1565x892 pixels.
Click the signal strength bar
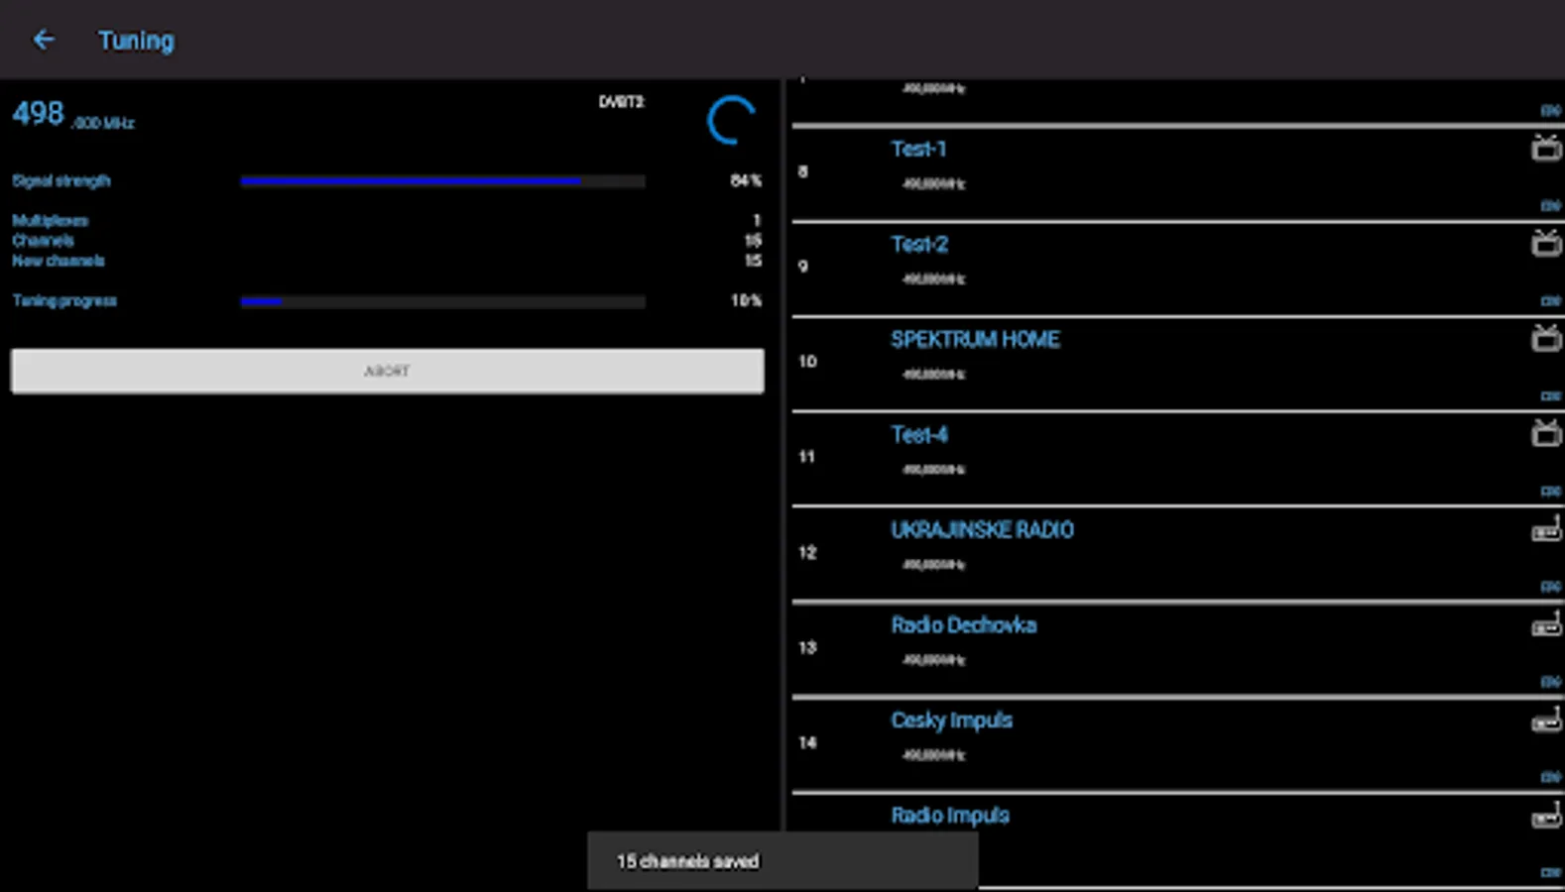coord(442,181)
